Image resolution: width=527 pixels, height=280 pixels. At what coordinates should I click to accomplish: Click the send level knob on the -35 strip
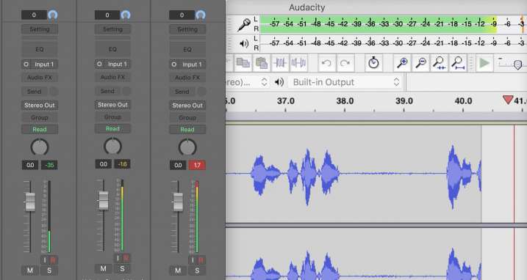(x=54, y=91)
